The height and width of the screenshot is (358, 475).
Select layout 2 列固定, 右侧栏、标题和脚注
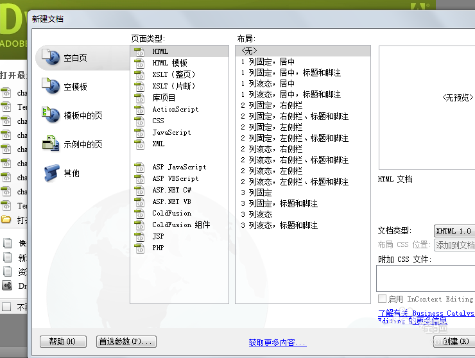pyautogui.click(x=303, y=116)
